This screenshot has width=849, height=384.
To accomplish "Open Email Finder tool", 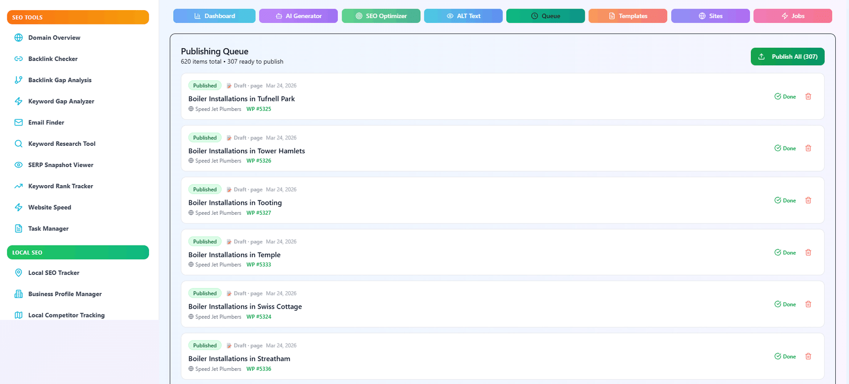I will (46, 123).
